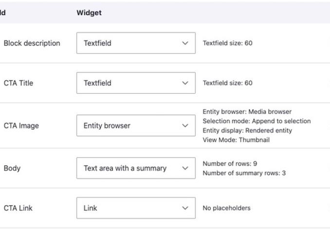Click the Number of summary rows: 3 text

(244, 173)
